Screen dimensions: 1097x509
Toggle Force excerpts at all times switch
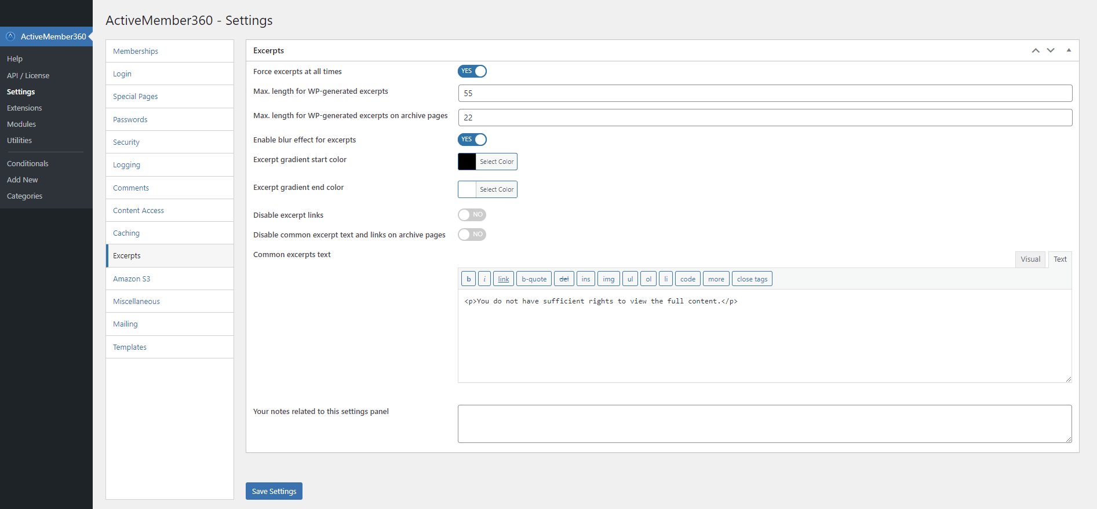[x=472, y=71]
